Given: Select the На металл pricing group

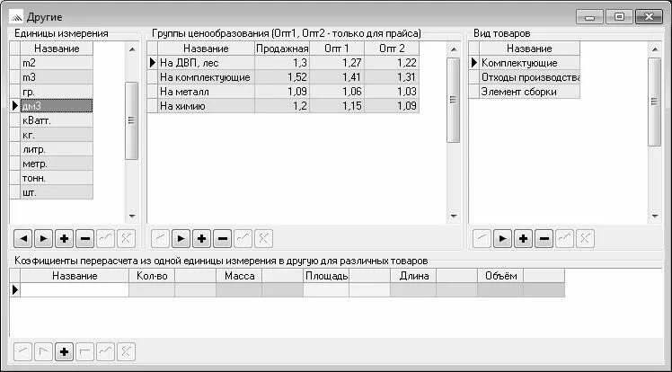Looking at the screenshot, I should [x=206, y=92].
